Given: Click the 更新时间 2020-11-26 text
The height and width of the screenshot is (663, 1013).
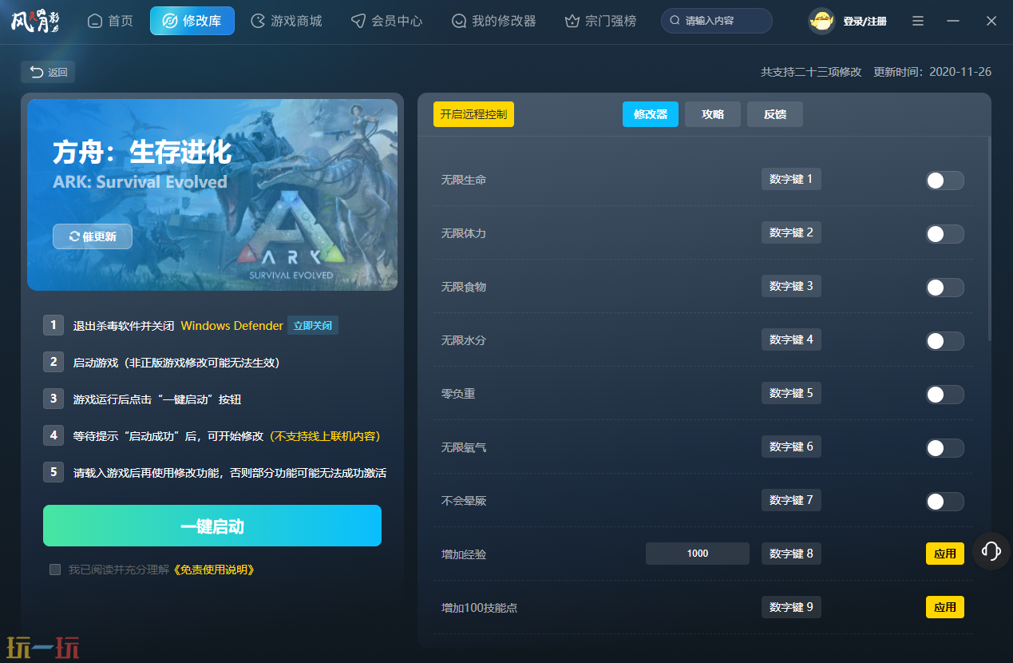Looking at the screenshot, I should pyautogui.click(x=932, y=72).
